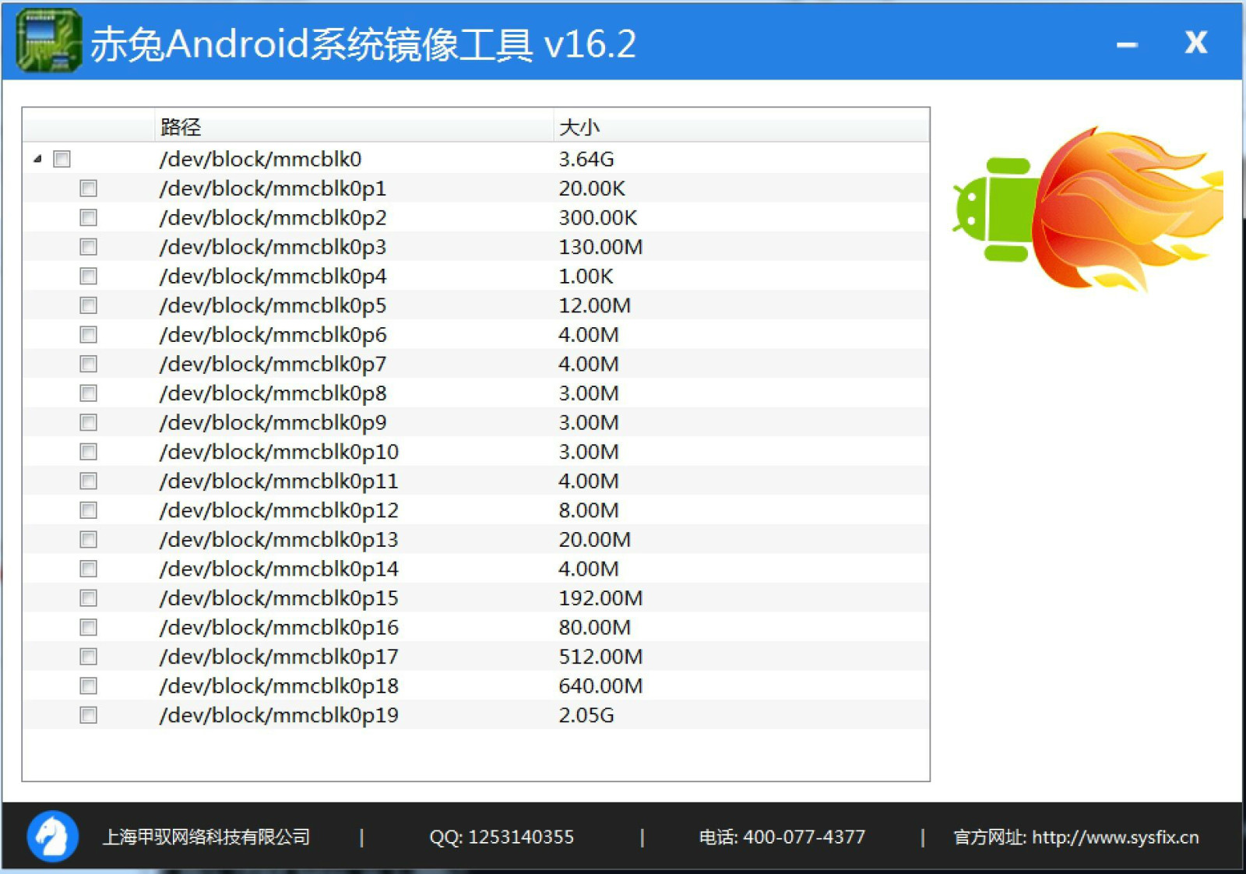Tick the checkbox for mmcblk0p1
Viewport: 1246px width, 874px height.
click(x=88, y=189)
